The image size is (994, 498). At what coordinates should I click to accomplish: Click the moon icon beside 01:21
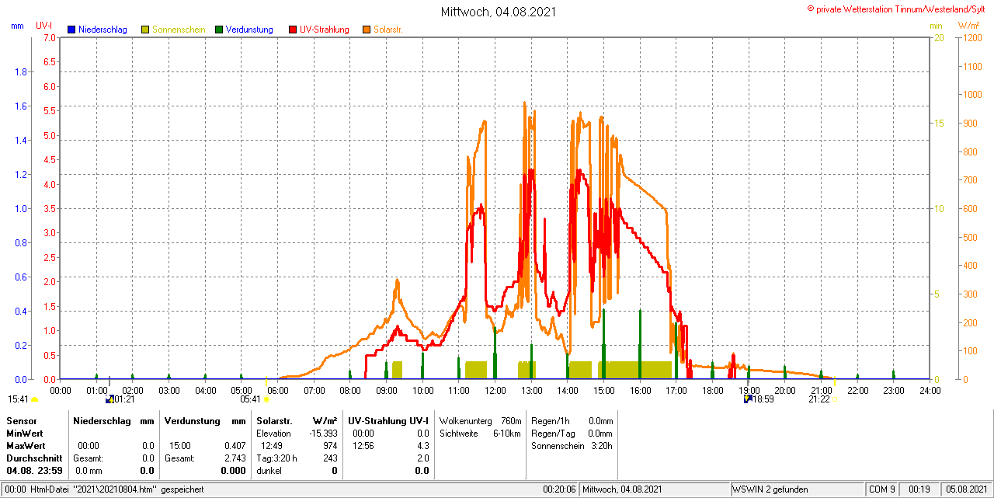click(x=109, y=399)
